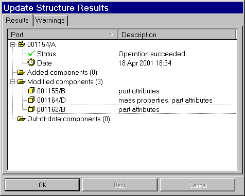Click the Update Structure Results title bar
Viewport: 245px width, 196px height.
coord(122,8)
